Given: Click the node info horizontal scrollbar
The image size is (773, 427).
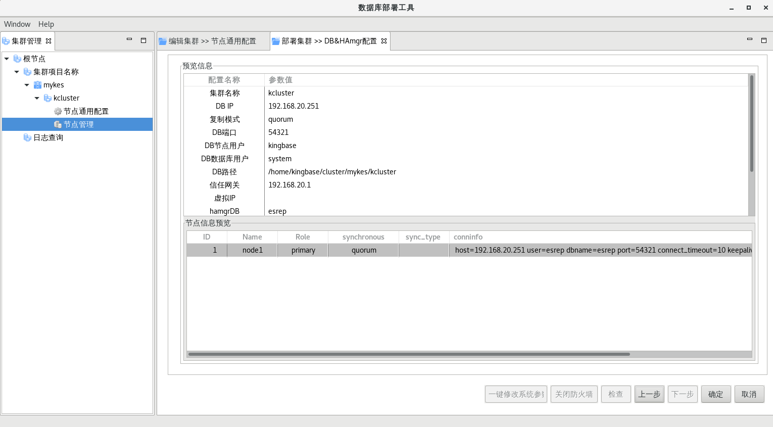Looking at the screenshot, I should 409,354.
